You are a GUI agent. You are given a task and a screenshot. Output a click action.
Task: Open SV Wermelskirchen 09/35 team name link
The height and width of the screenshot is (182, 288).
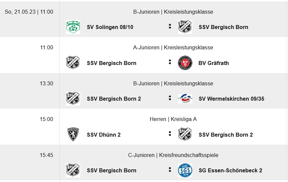pos(231,99)
